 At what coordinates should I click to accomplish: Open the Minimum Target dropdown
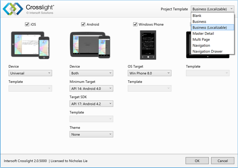(x=91, y=88)
